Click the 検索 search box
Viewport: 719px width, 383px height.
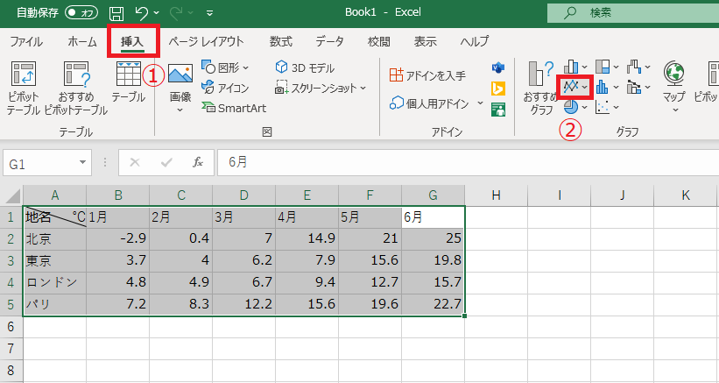[633, 13]
